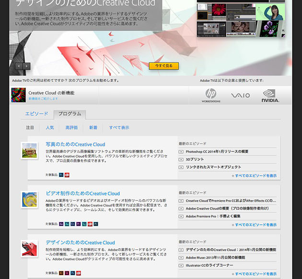This screenshot has width=302, height=279.
Task: Click the Prelude (Pl) product icon
Action: pyautogui.click(x=96, y=224)
